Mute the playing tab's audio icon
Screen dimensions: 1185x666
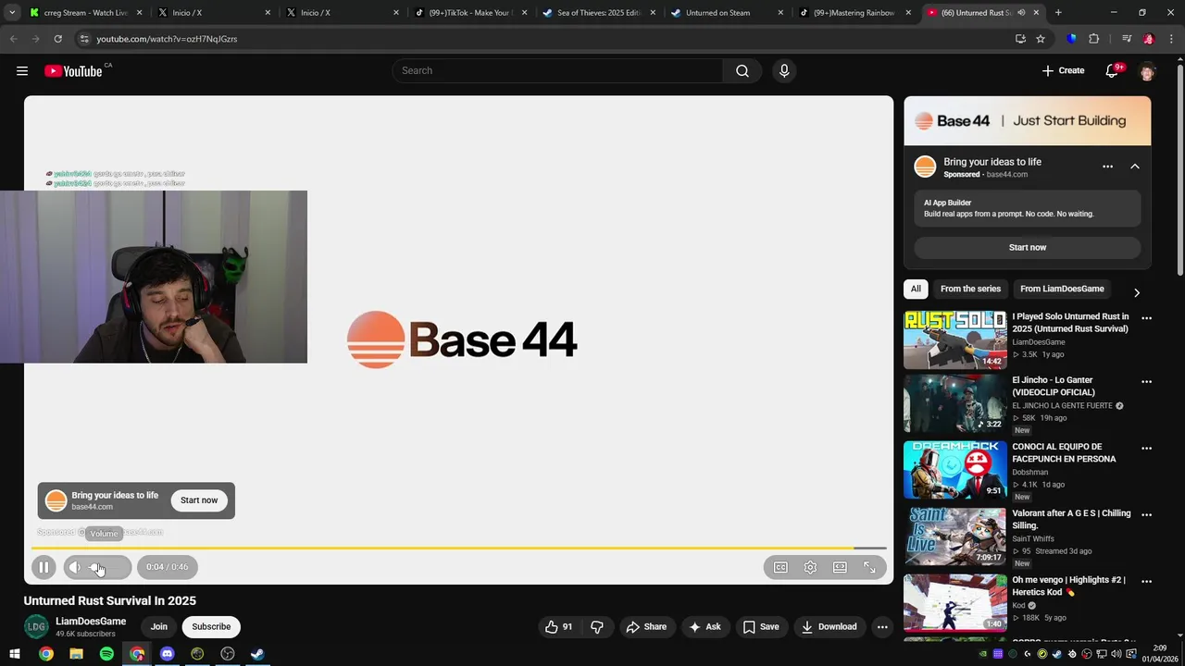[x=1023, y=13]
